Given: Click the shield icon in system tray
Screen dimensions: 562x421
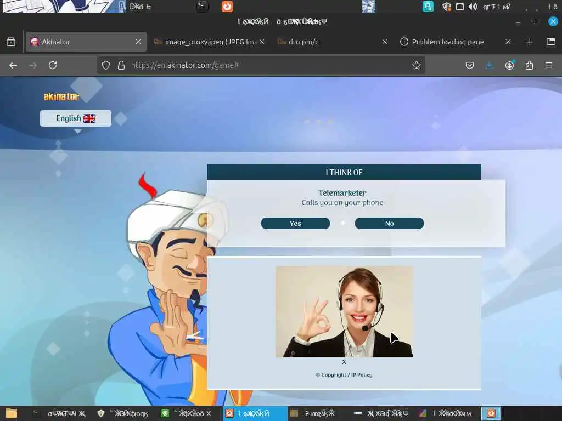Looking at the screenshot, I should point(446,7).
